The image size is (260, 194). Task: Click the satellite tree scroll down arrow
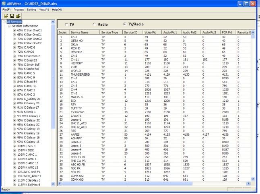pos(53,184)
